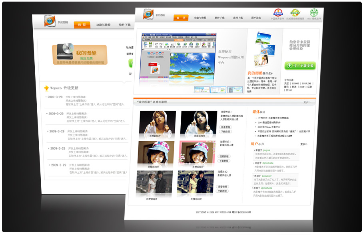
Task: Open the 21CN partner download link
Action: pyautogui.click(x=302, y=87)
